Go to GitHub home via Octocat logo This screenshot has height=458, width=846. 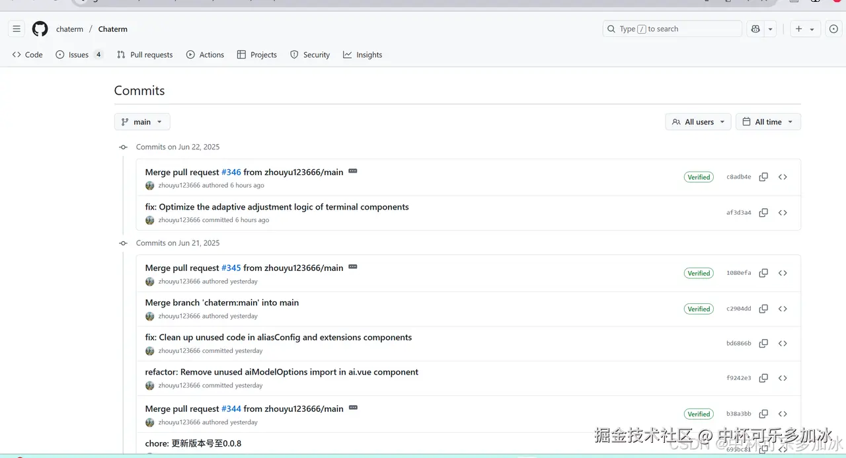coord(40,29)
